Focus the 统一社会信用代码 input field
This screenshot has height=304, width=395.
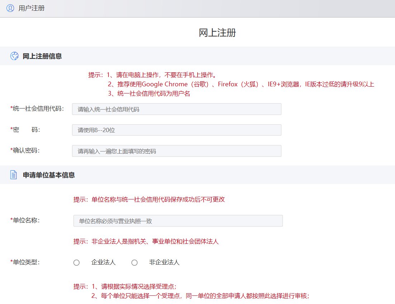click(x=176, y=109)
